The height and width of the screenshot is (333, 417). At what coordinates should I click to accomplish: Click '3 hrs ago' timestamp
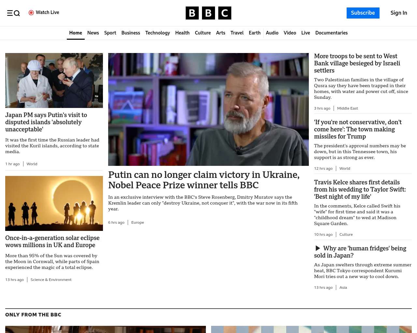click(x=322, y=108)
